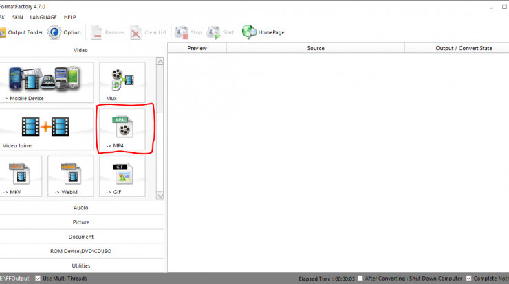Viewport: 509px width, 284px height.
Task: Open the LANGUAGE menu
Action: 43,17
